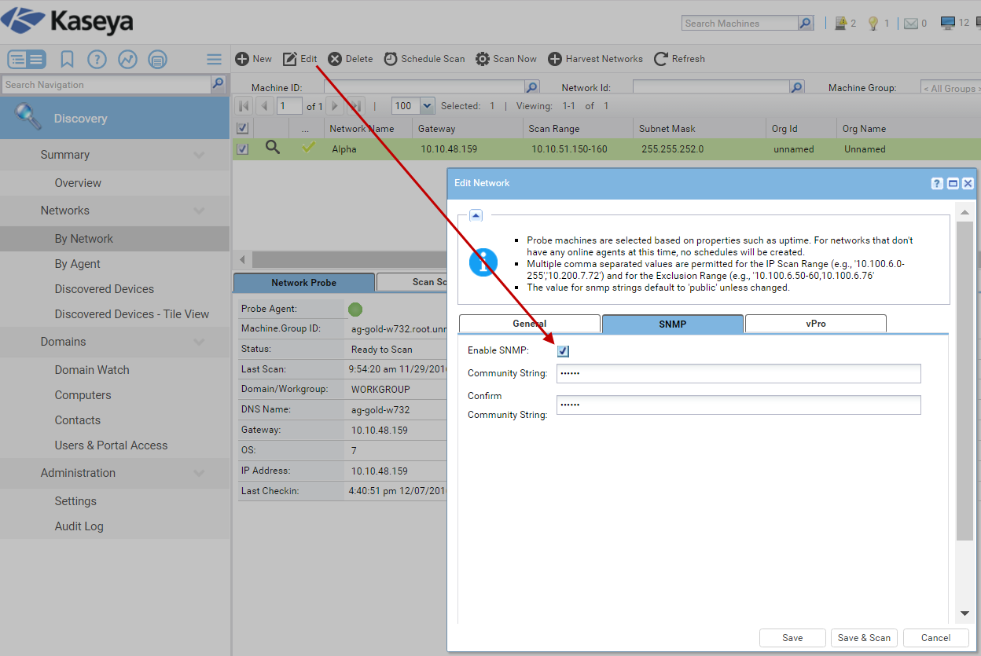The width and height of the screenshot is (981, 656).
Task: Switch to the General tab
Action: click(529, 324)
